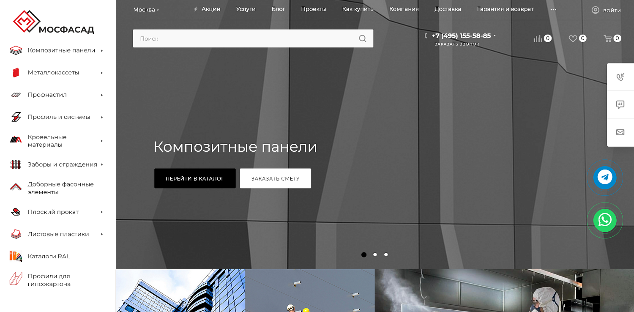This screenshot has height=312, width=634.
Task: Select the second slider dot
Action: [x=375, y=255]
